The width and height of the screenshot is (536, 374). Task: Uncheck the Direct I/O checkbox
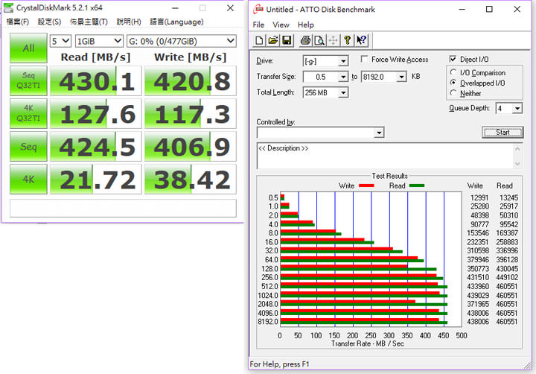(x=453, y=60)
